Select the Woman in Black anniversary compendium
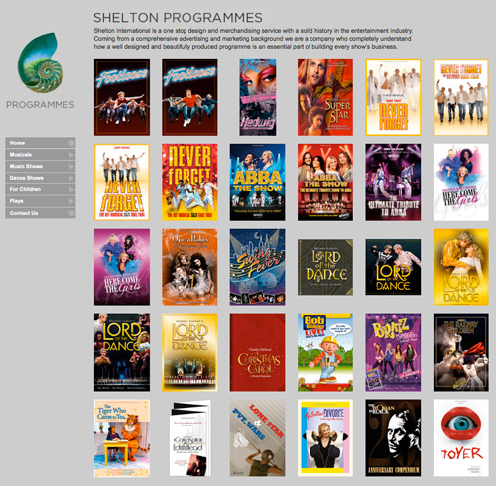This screenshot has height=486, width=496. 393,438
